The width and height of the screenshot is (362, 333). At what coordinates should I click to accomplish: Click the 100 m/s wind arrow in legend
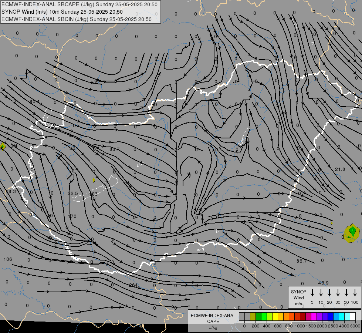tap(355, 293)
